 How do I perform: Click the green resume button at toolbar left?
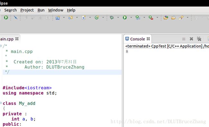[6, 17]
